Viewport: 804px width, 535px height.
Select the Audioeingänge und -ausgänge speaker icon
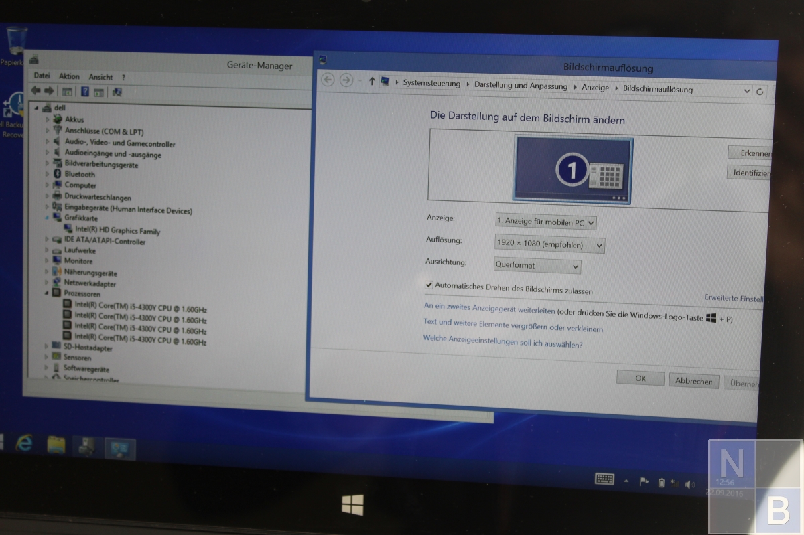click(x=58, y=153)
